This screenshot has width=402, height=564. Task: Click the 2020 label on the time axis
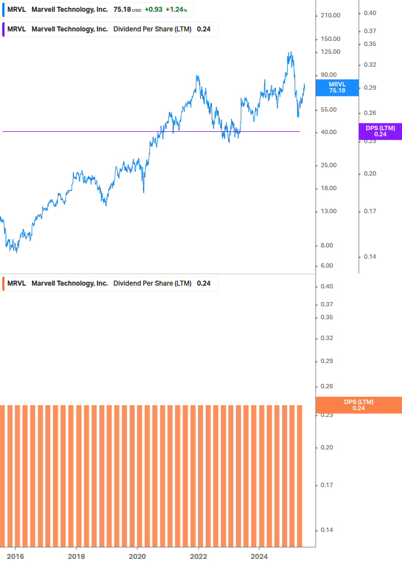point(137,557)
